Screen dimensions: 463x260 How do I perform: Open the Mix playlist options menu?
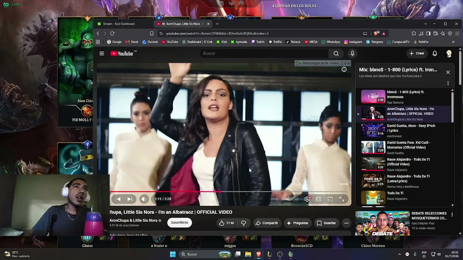pyautogui.click(x=448, y=83)
